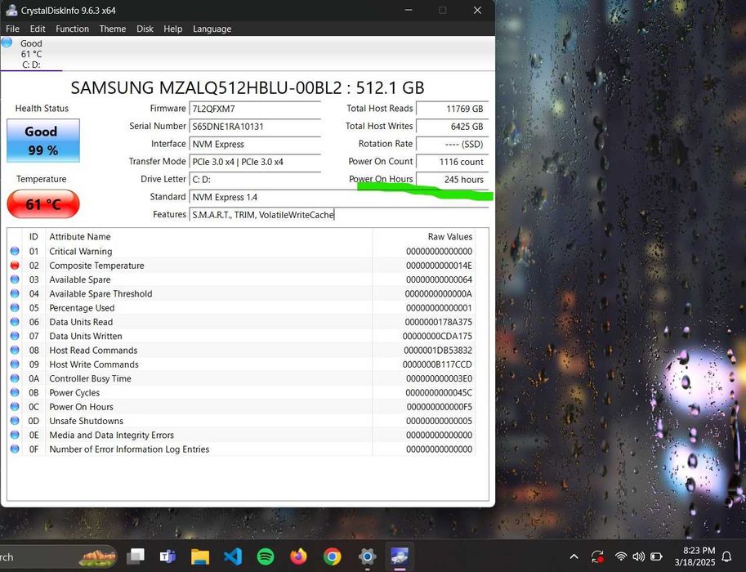The image size is (746, 572).
Task: Click the Power On Hours value 245 hours
Action: pyautogui.click(x=452, y=179)
